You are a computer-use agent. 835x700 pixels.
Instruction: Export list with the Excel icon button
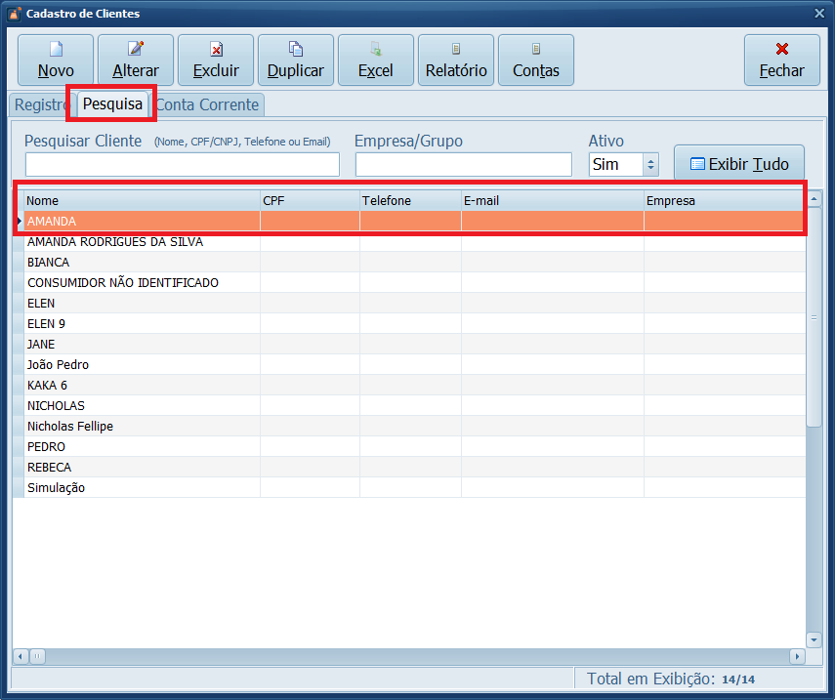pos(375,61)
